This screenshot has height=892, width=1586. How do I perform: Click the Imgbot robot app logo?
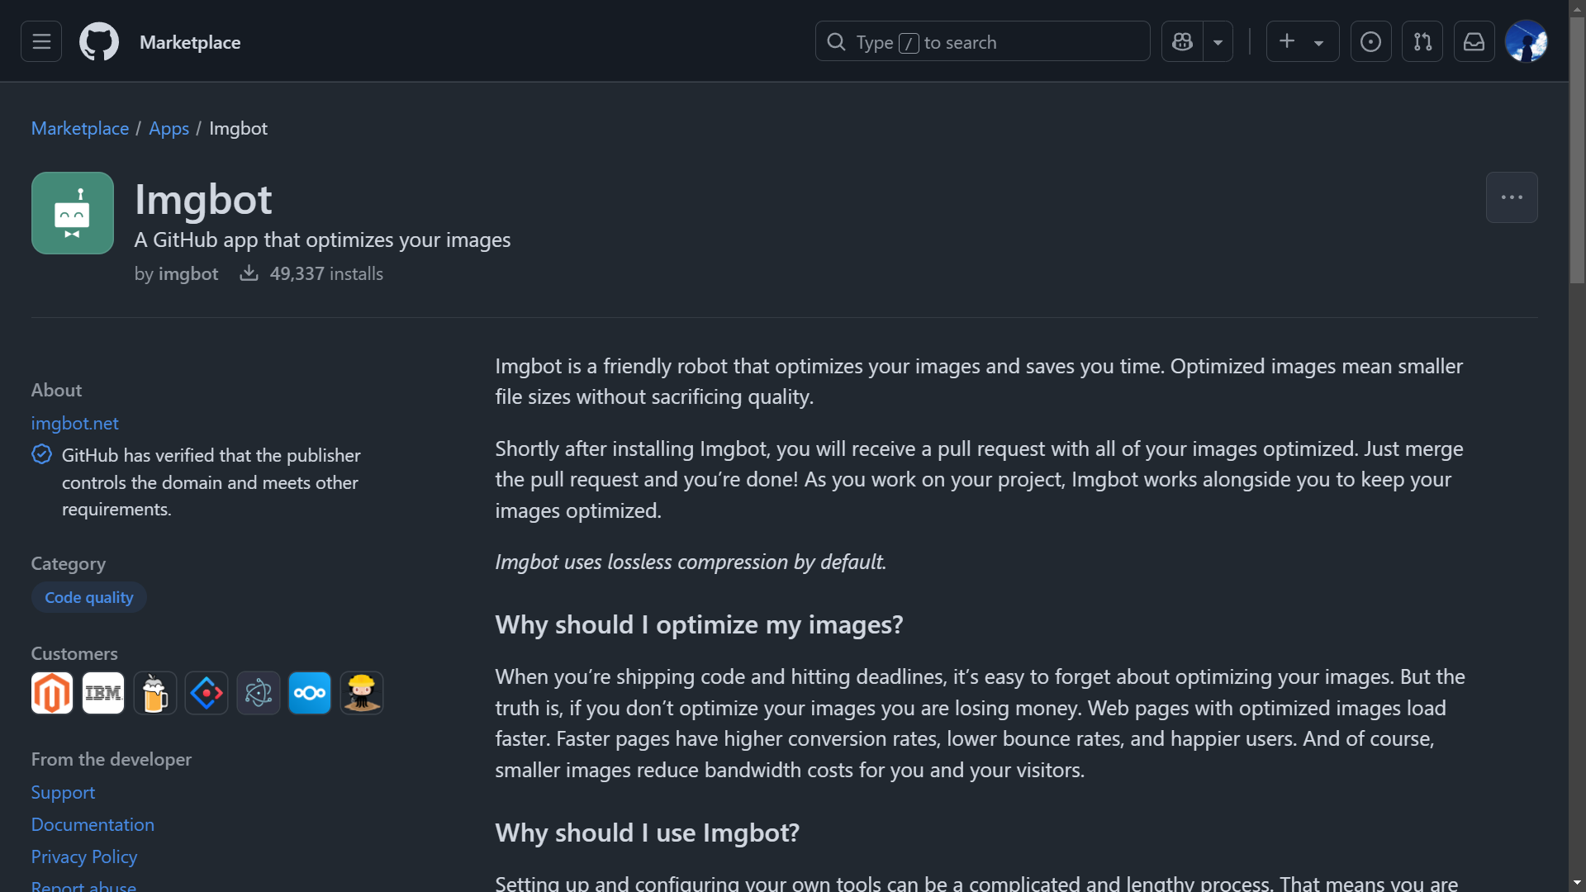pyautogui.click(x=73, y=213)
